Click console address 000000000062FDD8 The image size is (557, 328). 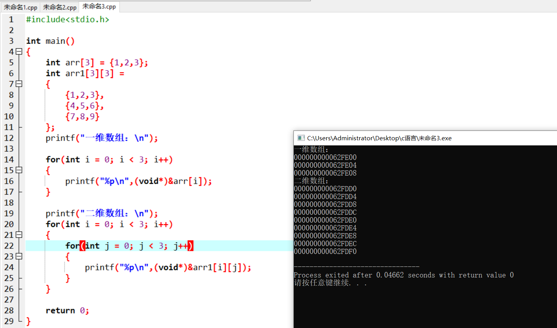325,204
